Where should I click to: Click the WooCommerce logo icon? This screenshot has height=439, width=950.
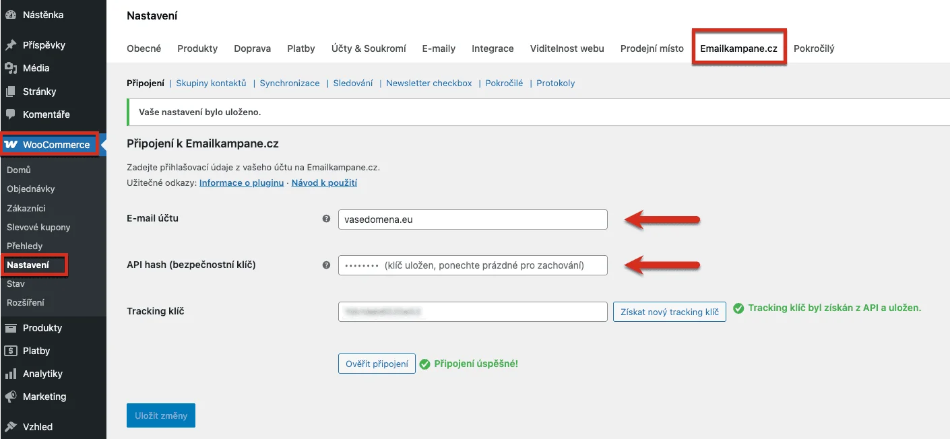(11, 145)
